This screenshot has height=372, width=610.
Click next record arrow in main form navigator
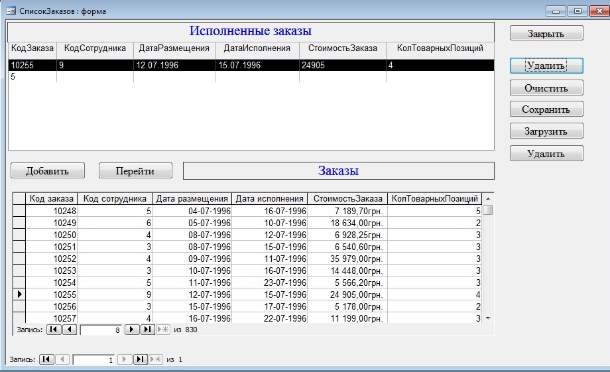coord(125,359)
